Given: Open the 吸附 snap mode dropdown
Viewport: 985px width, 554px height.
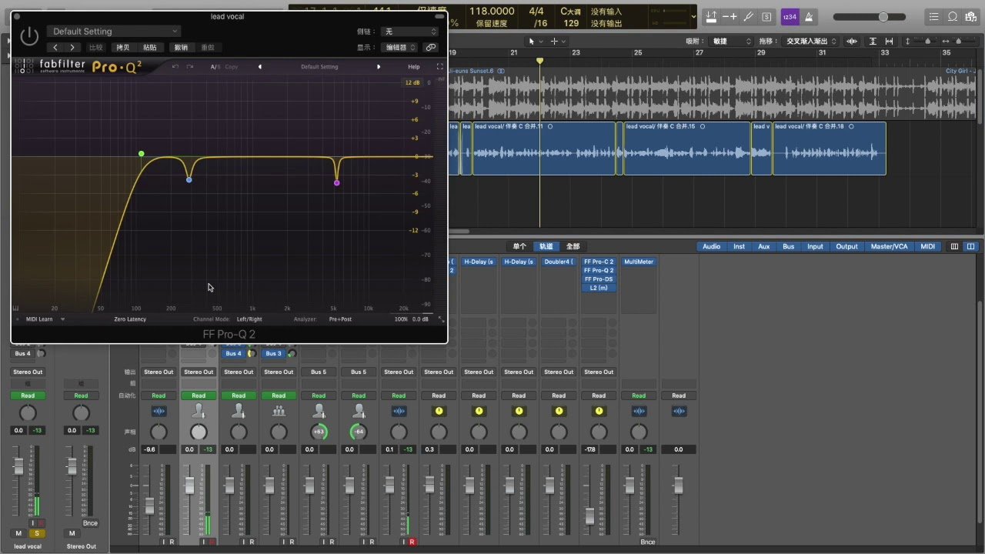Looking at the screenshot, I should pyautogui.click(x=731, y=41).
